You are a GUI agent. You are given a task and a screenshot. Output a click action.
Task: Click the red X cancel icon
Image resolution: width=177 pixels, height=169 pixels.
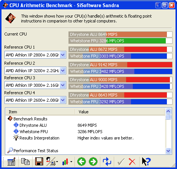coord(132,162)
